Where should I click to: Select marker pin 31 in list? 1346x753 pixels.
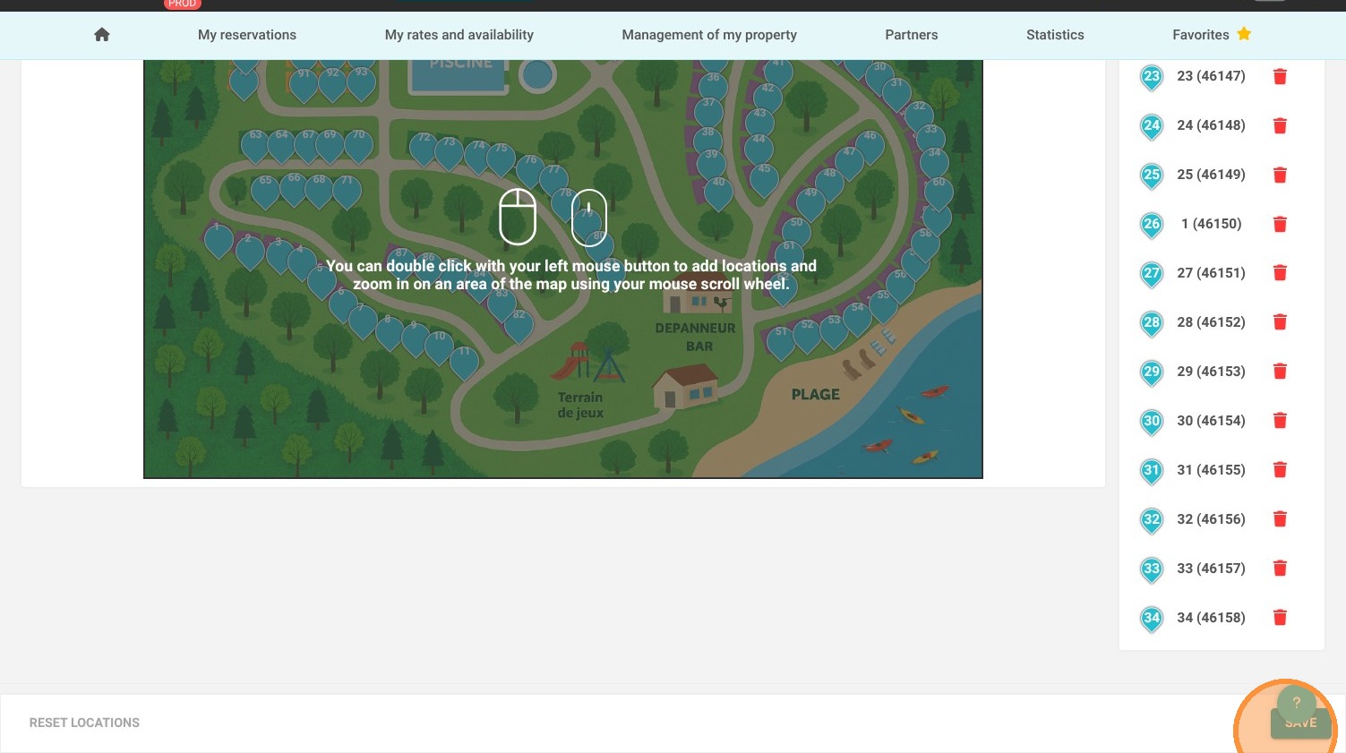[1152, 471]
